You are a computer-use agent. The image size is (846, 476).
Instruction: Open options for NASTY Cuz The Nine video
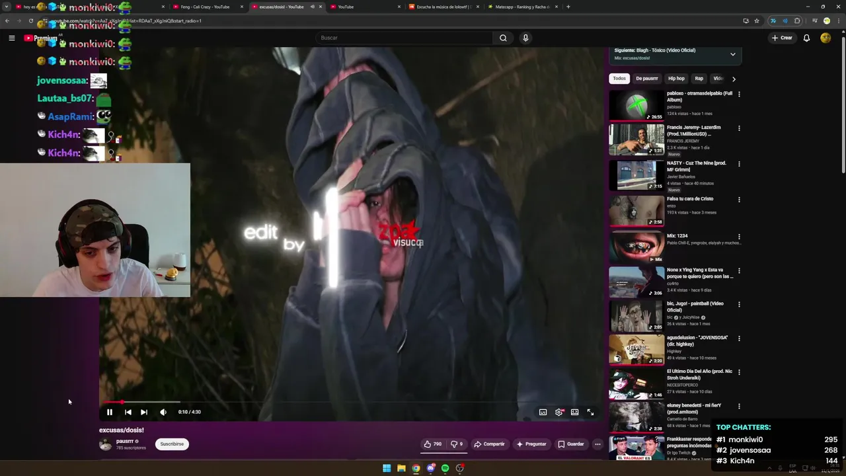click(x=739, y=164)
